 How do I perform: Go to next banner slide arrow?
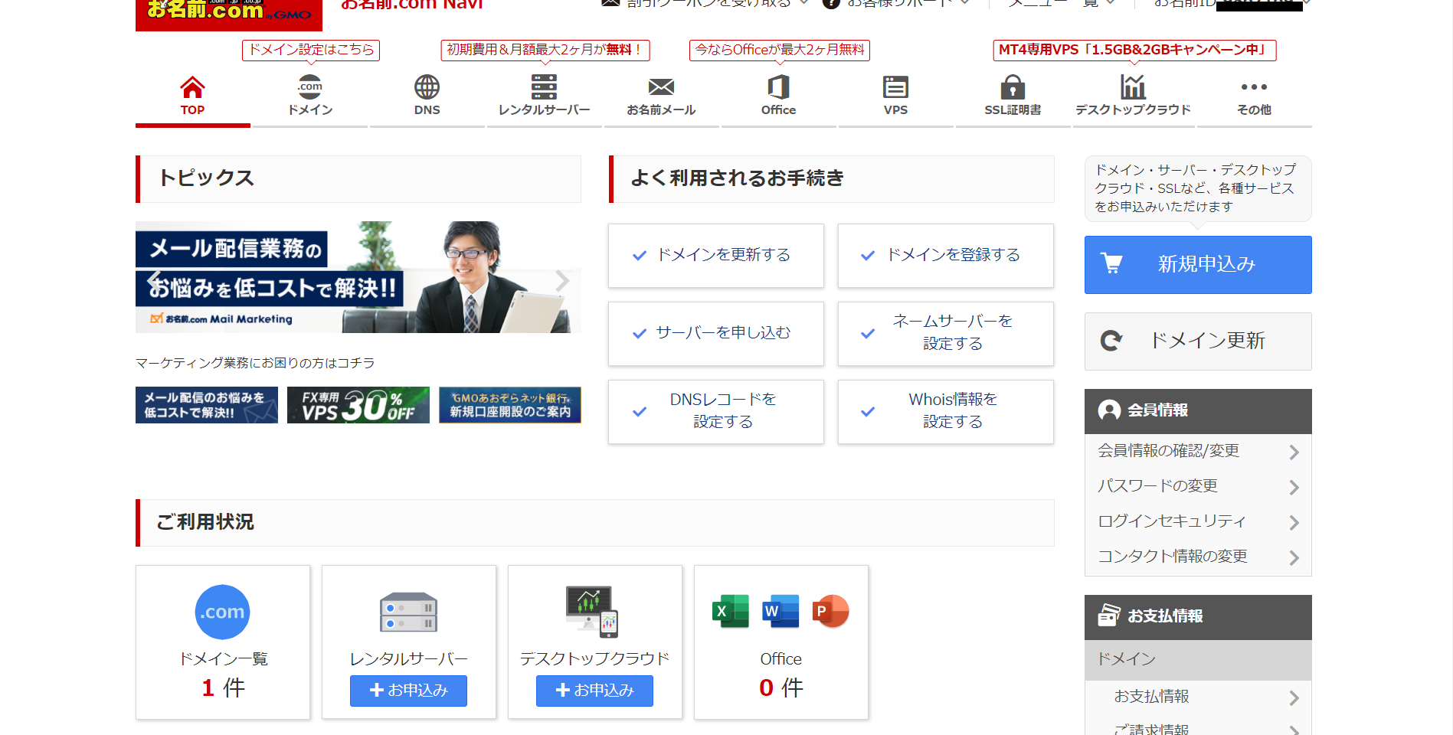coord(562,280)
